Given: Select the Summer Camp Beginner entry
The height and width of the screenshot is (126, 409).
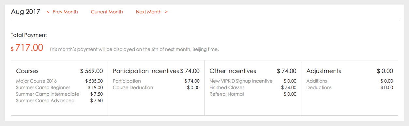Looking at the screenshot, I should 59,87.
